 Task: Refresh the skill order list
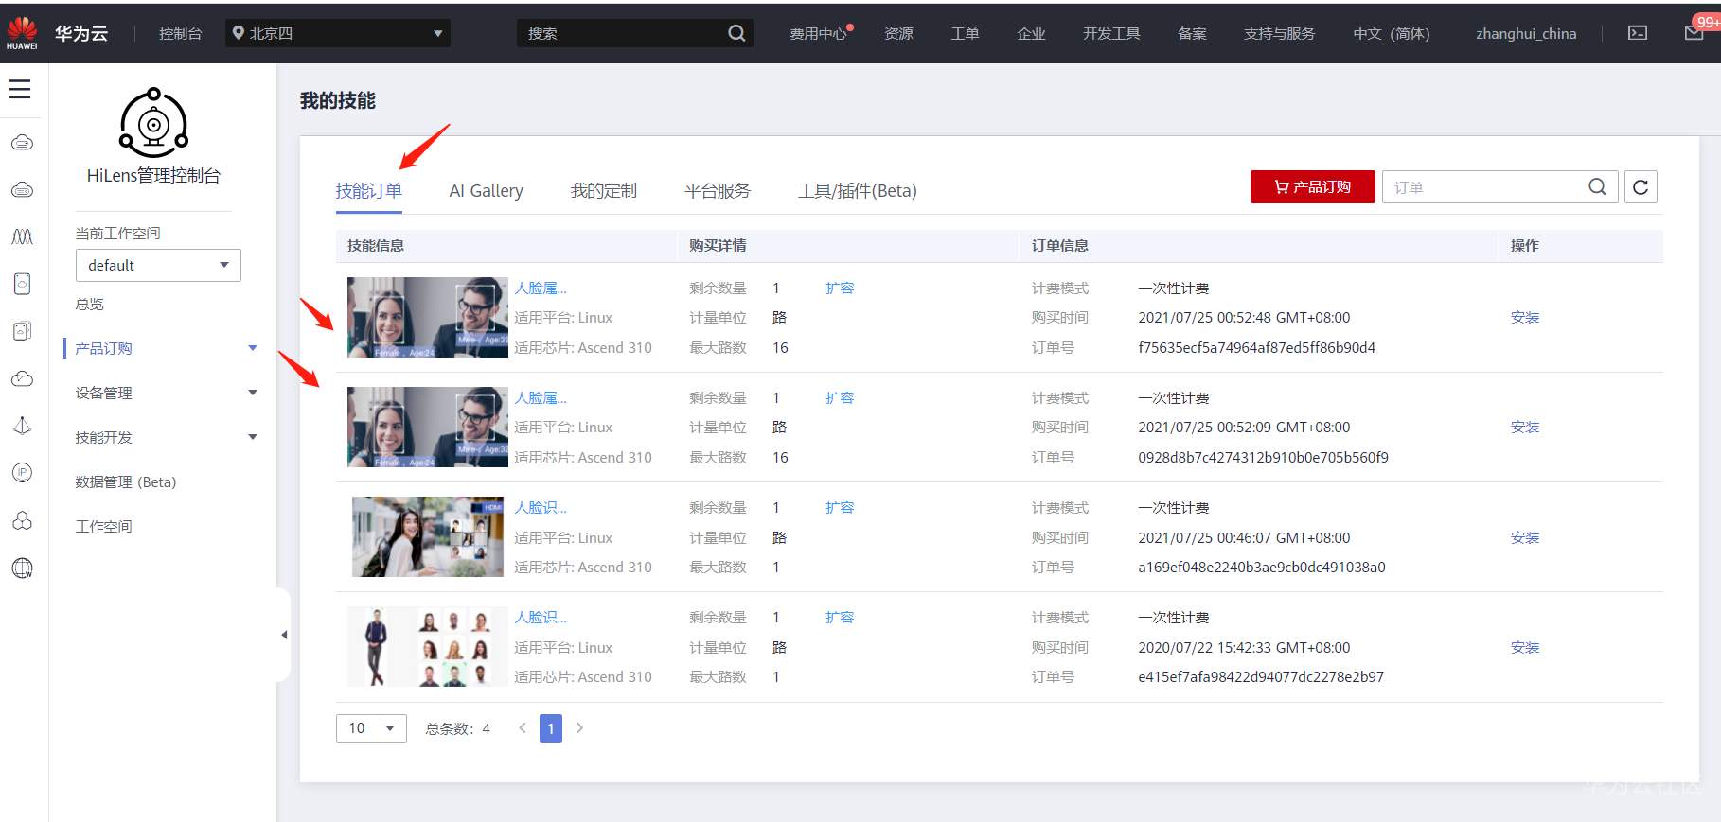(x=1641, y=187)
